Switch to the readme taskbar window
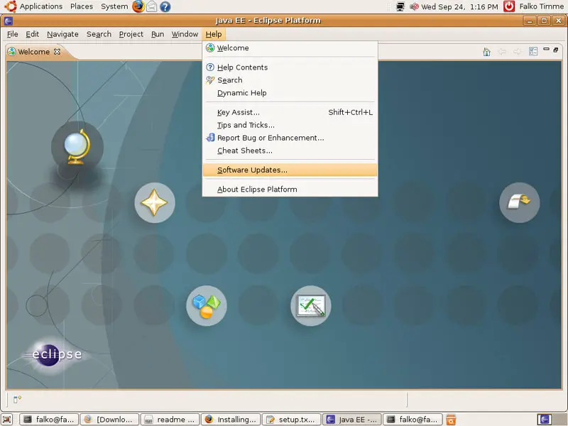The width and height of the screenshot is (568, 426). pyautogui.click(x=170, y=420)
